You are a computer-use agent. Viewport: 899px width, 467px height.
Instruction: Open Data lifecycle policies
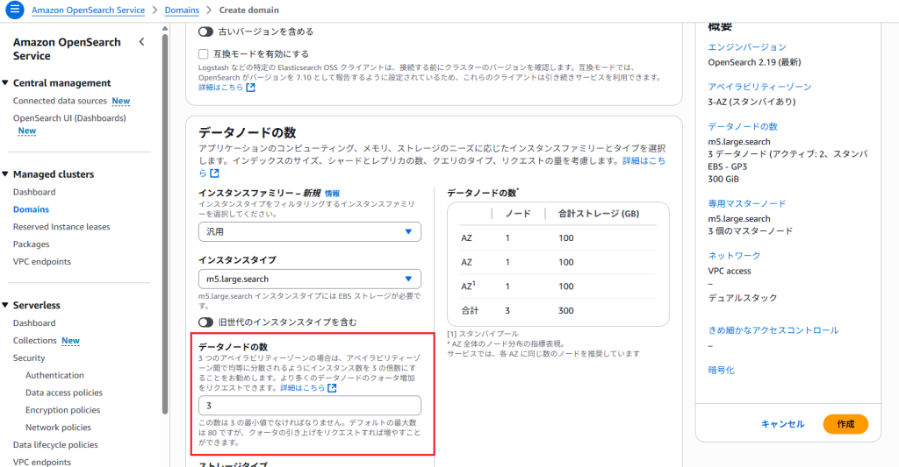tap(55, 445)
